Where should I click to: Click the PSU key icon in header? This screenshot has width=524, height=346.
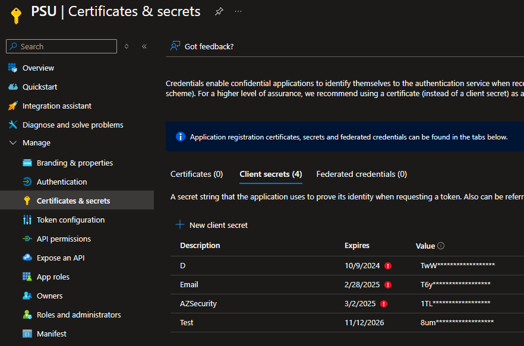(x=15, y=15)
